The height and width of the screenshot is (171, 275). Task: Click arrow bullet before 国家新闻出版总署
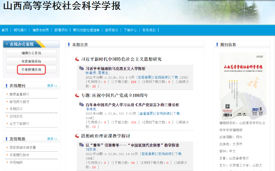tap(7, 147)
